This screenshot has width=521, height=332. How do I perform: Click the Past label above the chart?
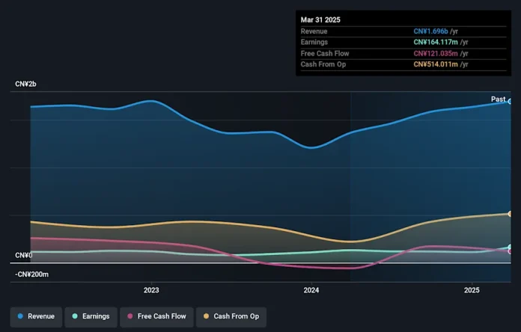pos(498,99)
